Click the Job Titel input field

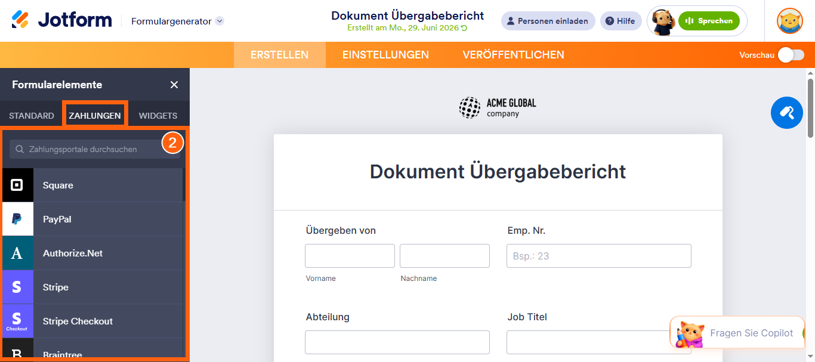pyautogui.click(x=599, y=342)
